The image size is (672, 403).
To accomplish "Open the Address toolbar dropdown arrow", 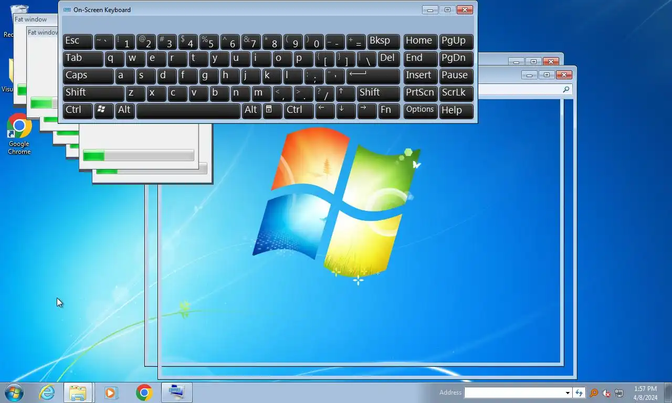I will tap(568, 393).
